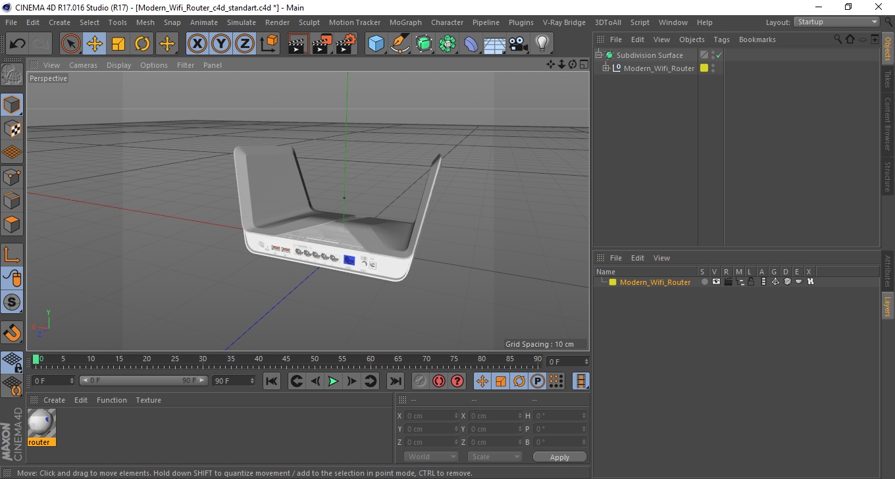Click the X position input field

pyautogui.click(x=431, y=416)
